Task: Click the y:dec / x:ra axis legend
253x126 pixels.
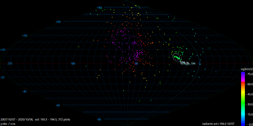Action: pos(8,124)
